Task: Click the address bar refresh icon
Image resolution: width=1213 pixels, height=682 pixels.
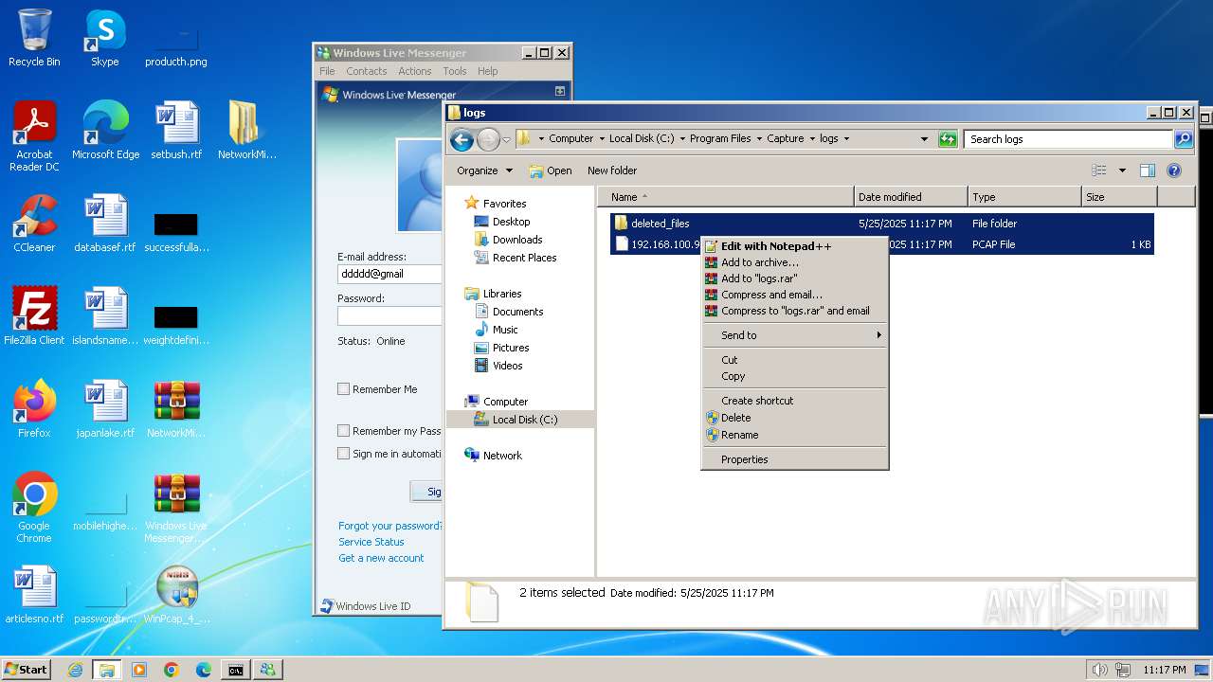Action: coord(948,138)
